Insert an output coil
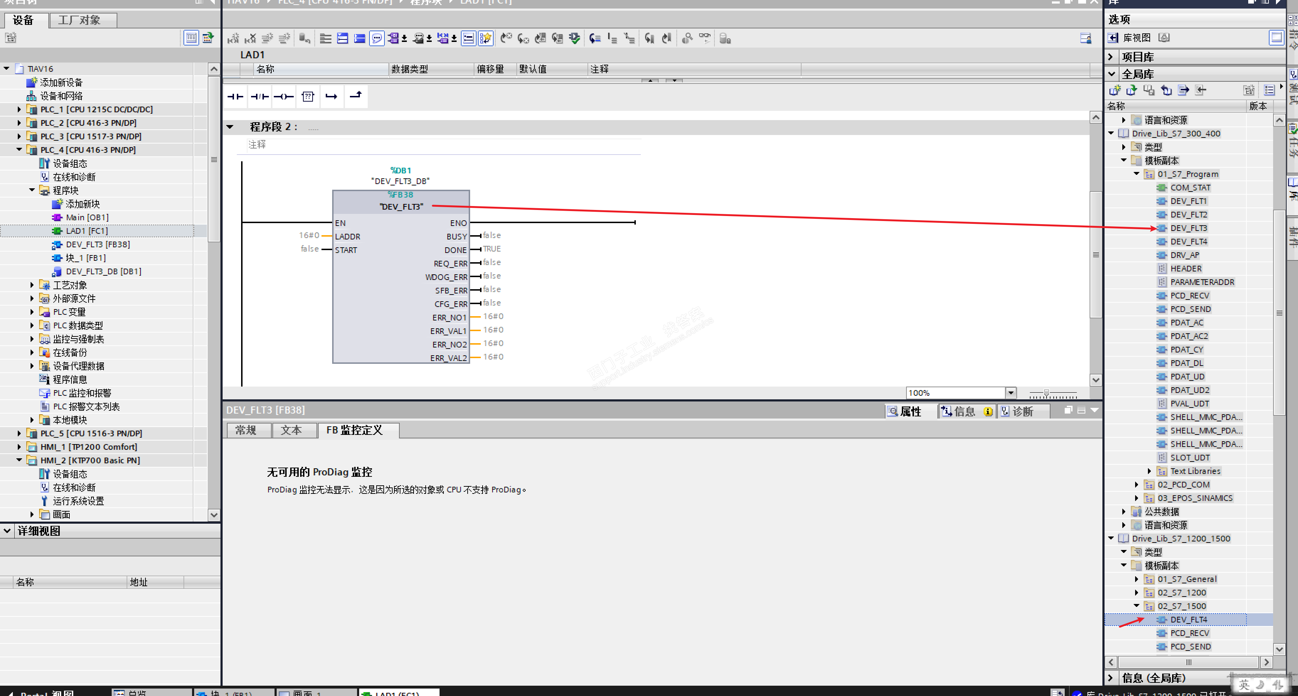The height and width of the screenshot is (696, 1298). click(x=284, y=97)
